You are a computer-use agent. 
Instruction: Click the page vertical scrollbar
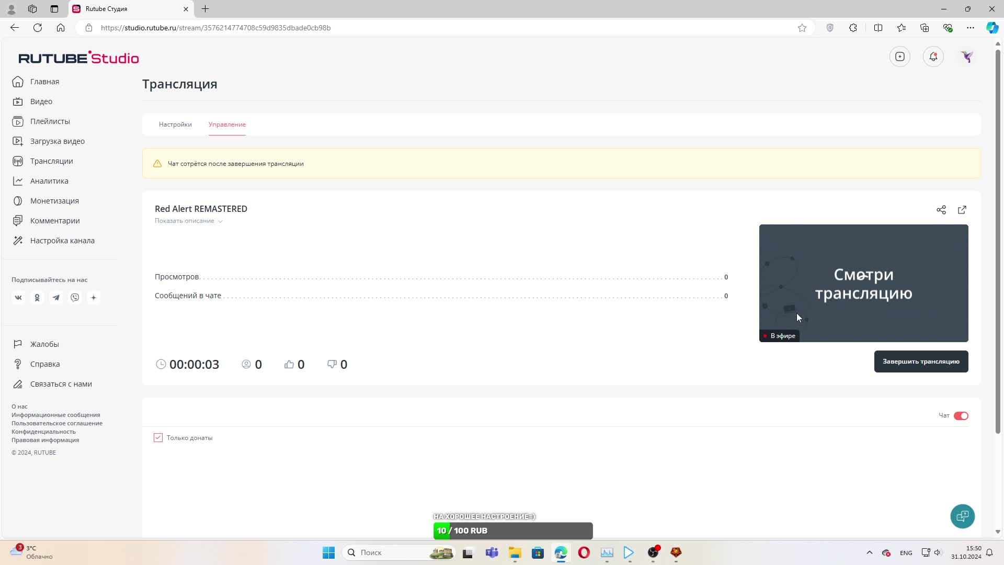(997, 241)
